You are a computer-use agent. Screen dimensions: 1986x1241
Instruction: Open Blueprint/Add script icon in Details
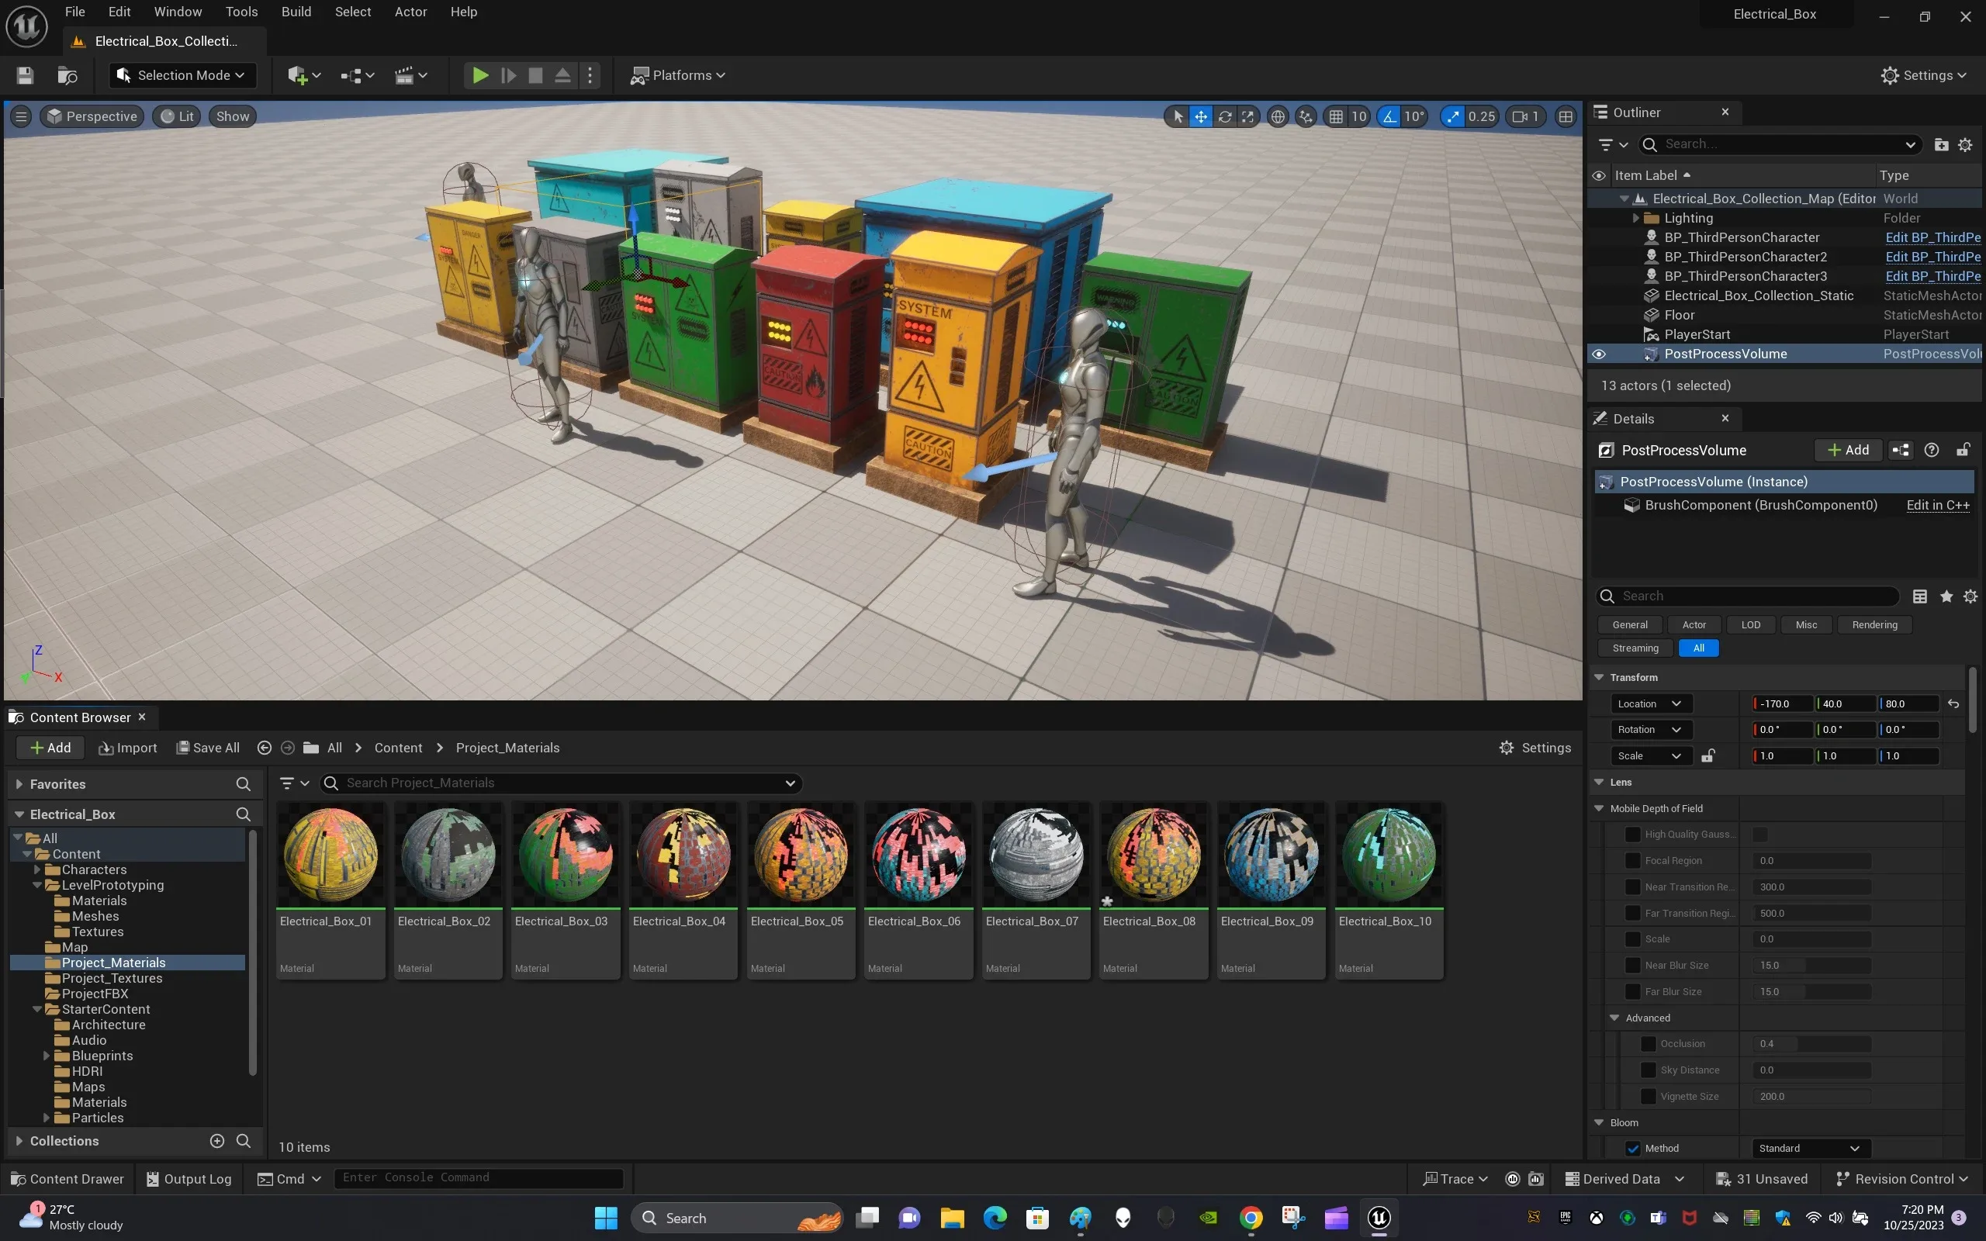coord(1901,450)
